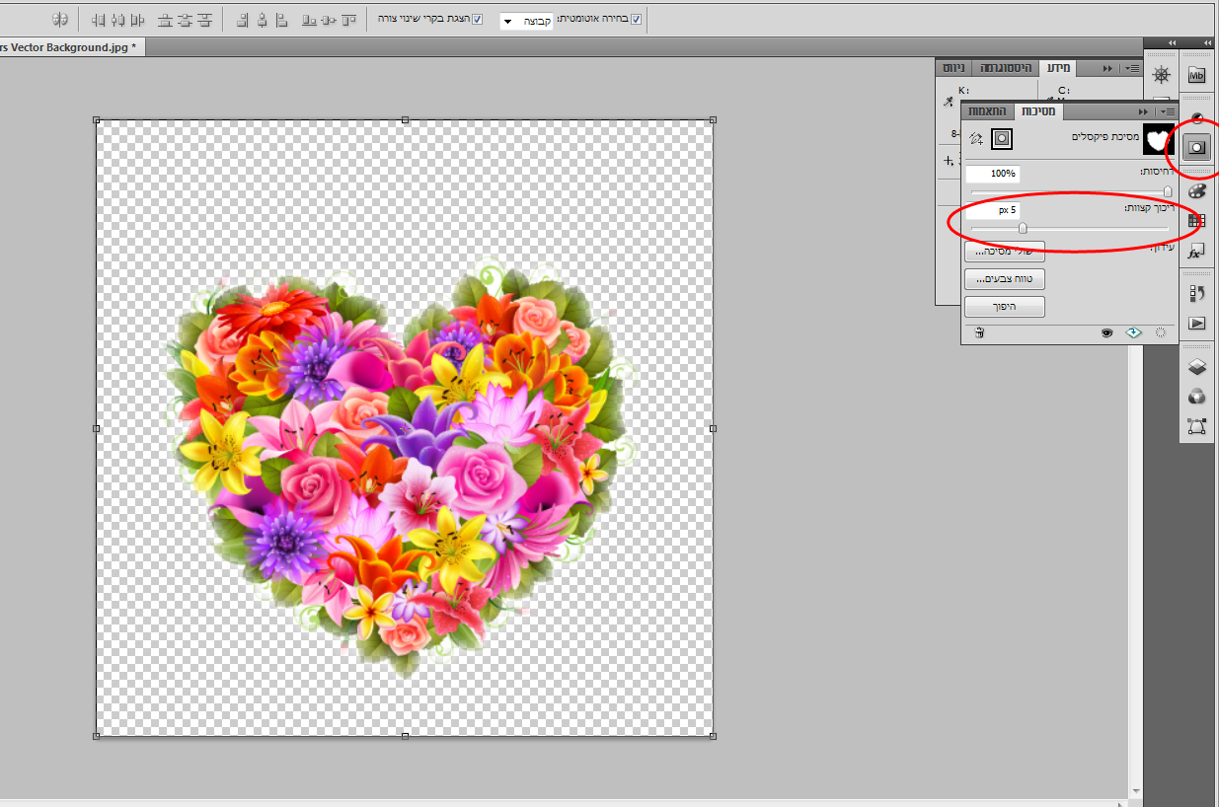
Task: Open the Swatches grid panel icon
Action: 1197,221
